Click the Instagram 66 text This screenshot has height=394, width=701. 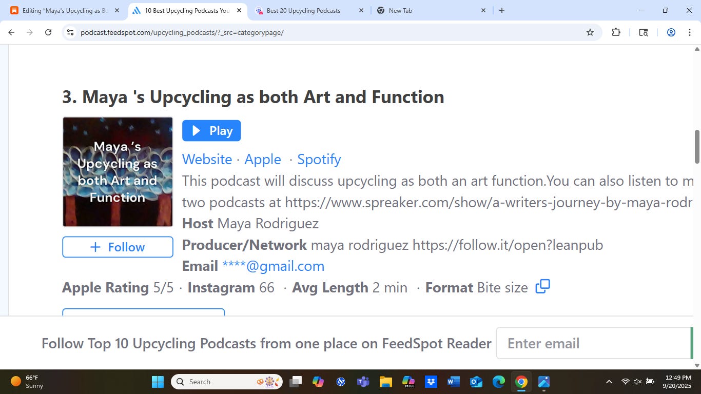tap(231, 287)
